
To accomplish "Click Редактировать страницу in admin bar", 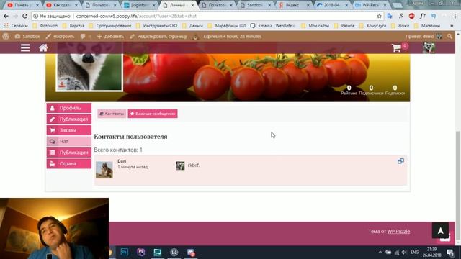I will pyautogui.click(x=158, y=37).
